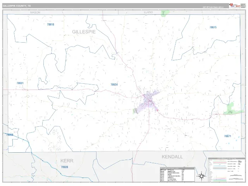Click the KERR county label
Screen dimensions: 248x186
[67, 161]
